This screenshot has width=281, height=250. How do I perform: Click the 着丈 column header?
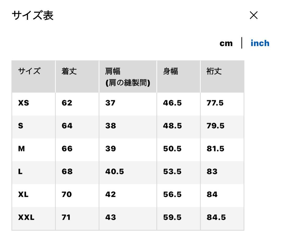(69, 71)
